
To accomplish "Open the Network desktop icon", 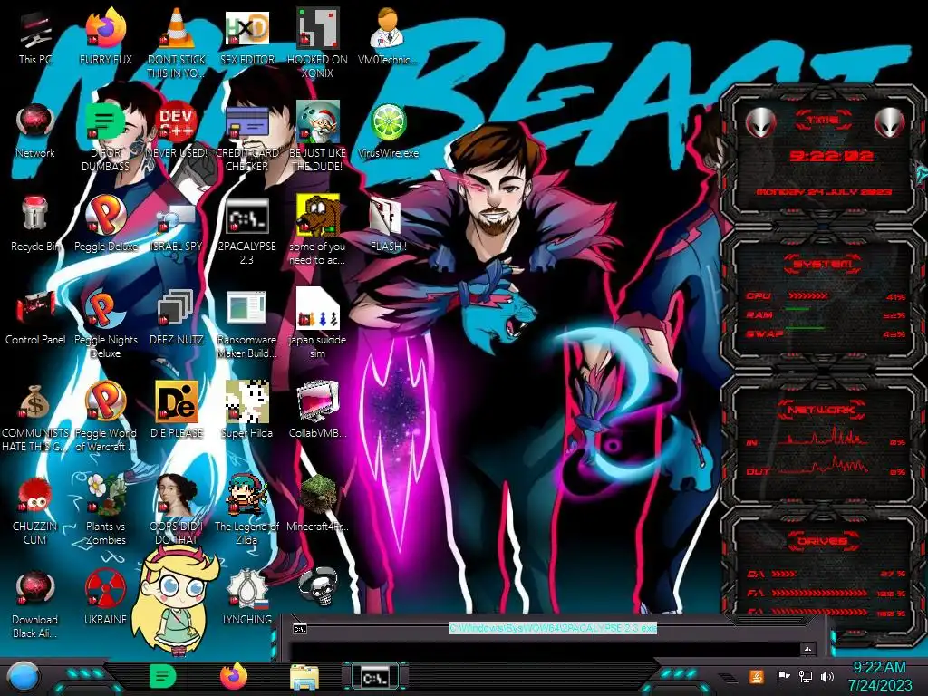I will point(35,131).
